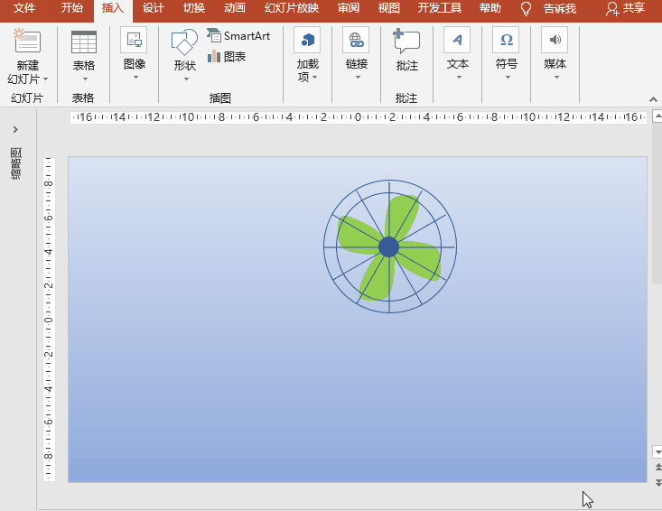662x511 pixels.
Task: Select the green fan blade pointing right
Action: click(x=420, y=259)
